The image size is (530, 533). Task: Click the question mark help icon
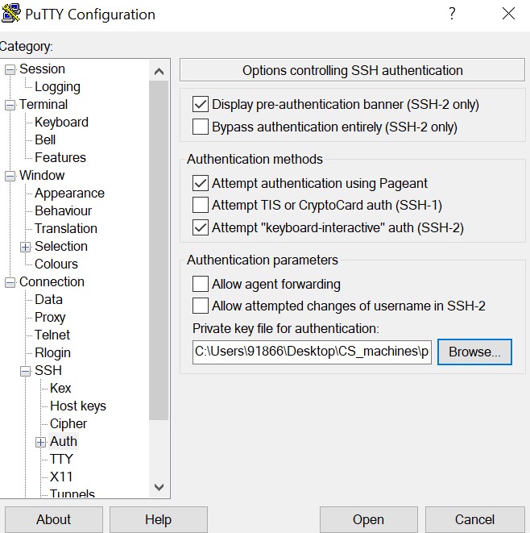(x=452, y=14)
